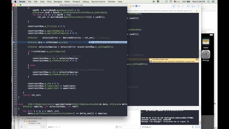Screen dimensions: 229x129
Task: Open Notification Center
Action: tap(213, 1)
